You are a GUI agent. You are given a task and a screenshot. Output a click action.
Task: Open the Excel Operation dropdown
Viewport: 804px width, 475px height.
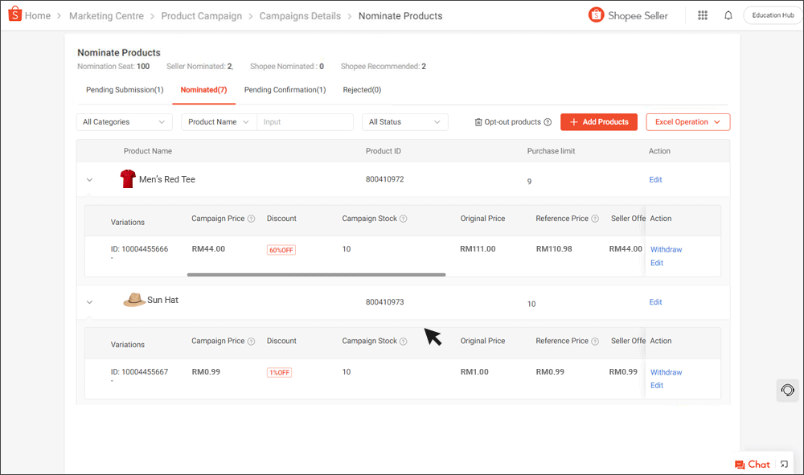click(687, 121)
